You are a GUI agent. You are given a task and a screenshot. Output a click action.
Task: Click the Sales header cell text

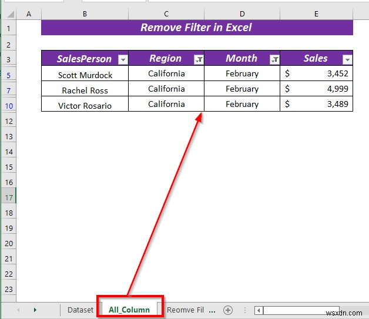(316, 58)
